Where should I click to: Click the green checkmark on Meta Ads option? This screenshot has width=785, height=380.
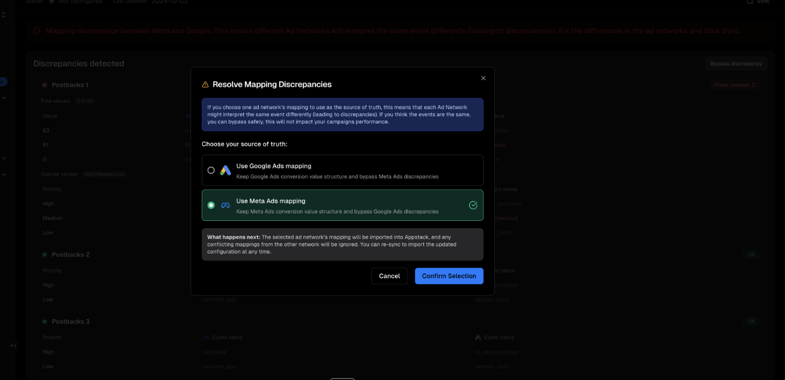pyautogui.click(x=473, y=205)
